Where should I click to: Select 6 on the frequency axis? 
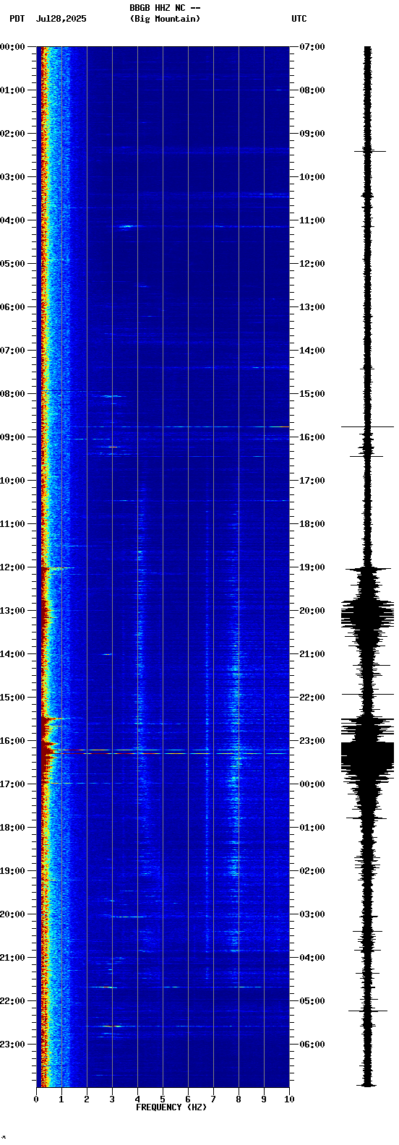click(188, 1099)
